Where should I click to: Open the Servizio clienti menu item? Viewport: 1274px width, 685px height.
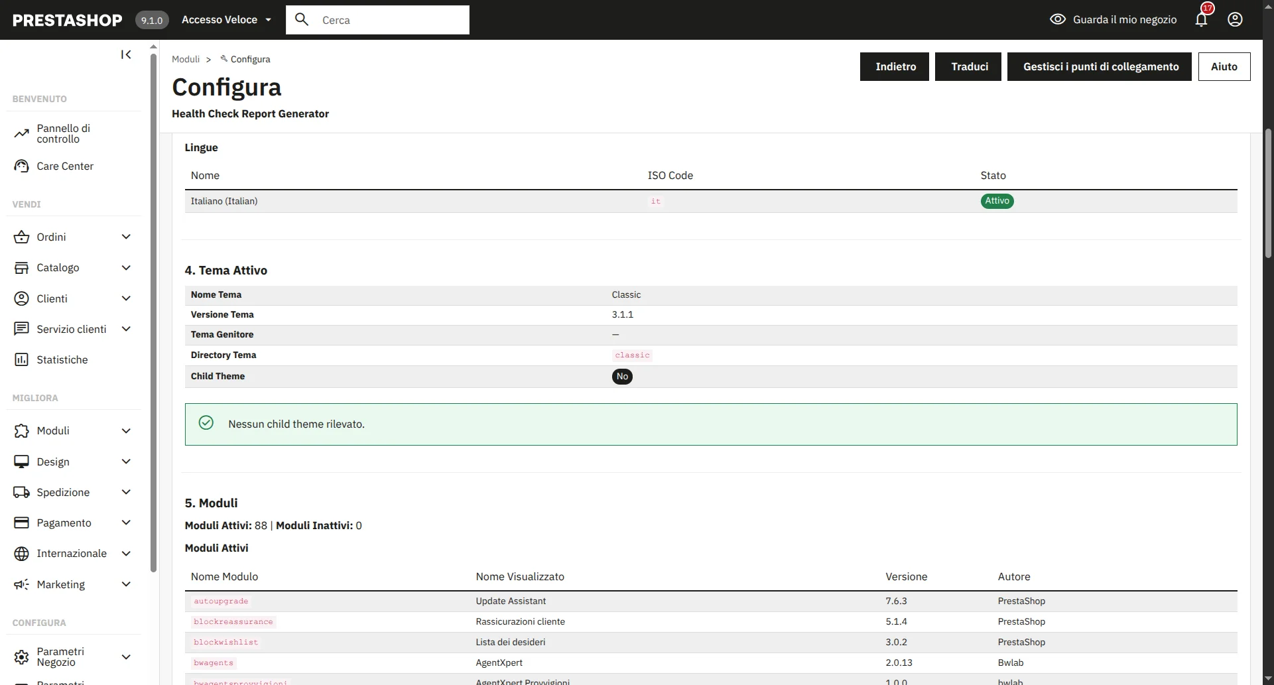[x=71, y=328]
